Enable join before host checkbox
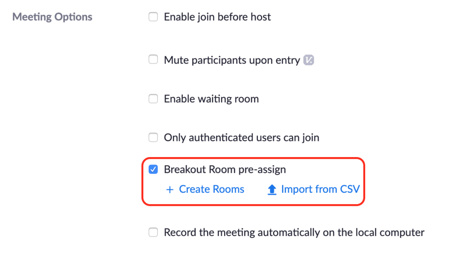 153,17
